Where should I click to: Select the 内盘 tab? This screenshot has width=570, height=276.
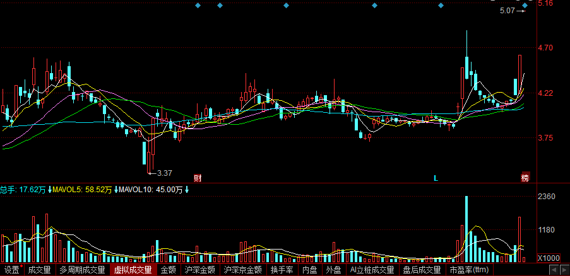pyautogui.click(x=310, y=270)
